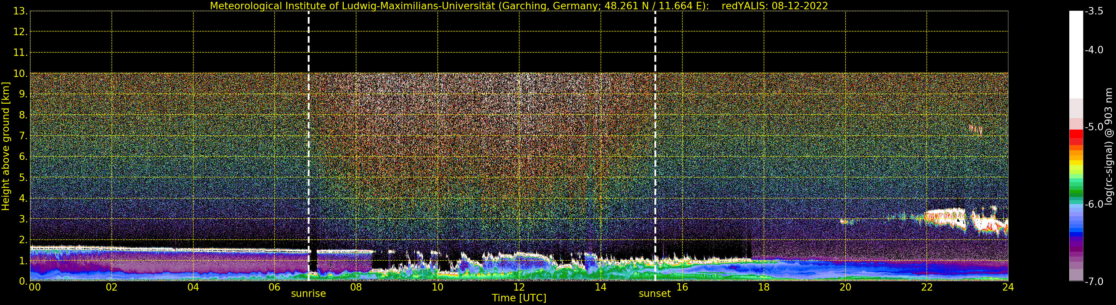Click the '02' time axis tick label
This screenshot has width=1116, height=305.
[112, 287]
